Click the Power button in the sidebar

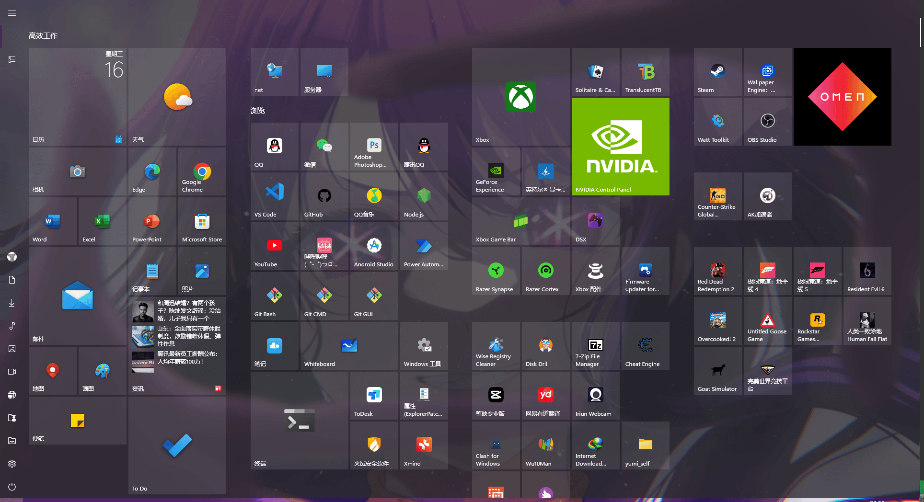coord(12,487)
